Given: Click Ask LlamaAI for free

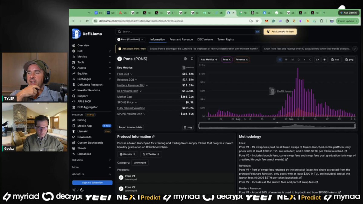Looking at the screenshot, I should click(280, 32).
